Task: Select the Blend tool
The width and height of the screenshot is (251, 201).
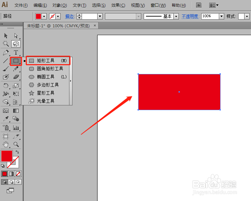Action: (16, 119)
